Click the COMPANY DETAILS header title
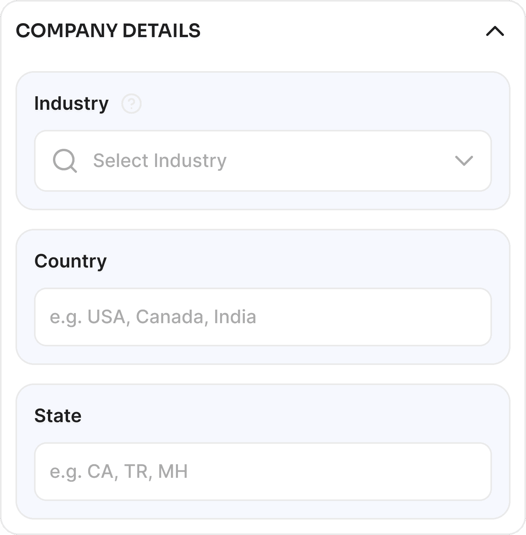 tap(108, 31)
